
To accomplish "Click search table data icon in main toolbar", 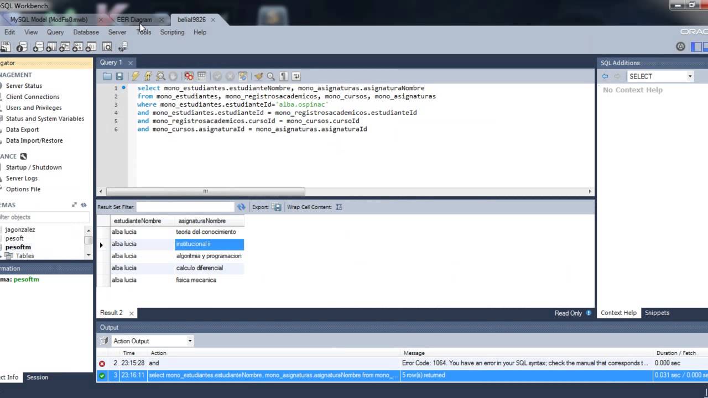I will pos(107,47).
